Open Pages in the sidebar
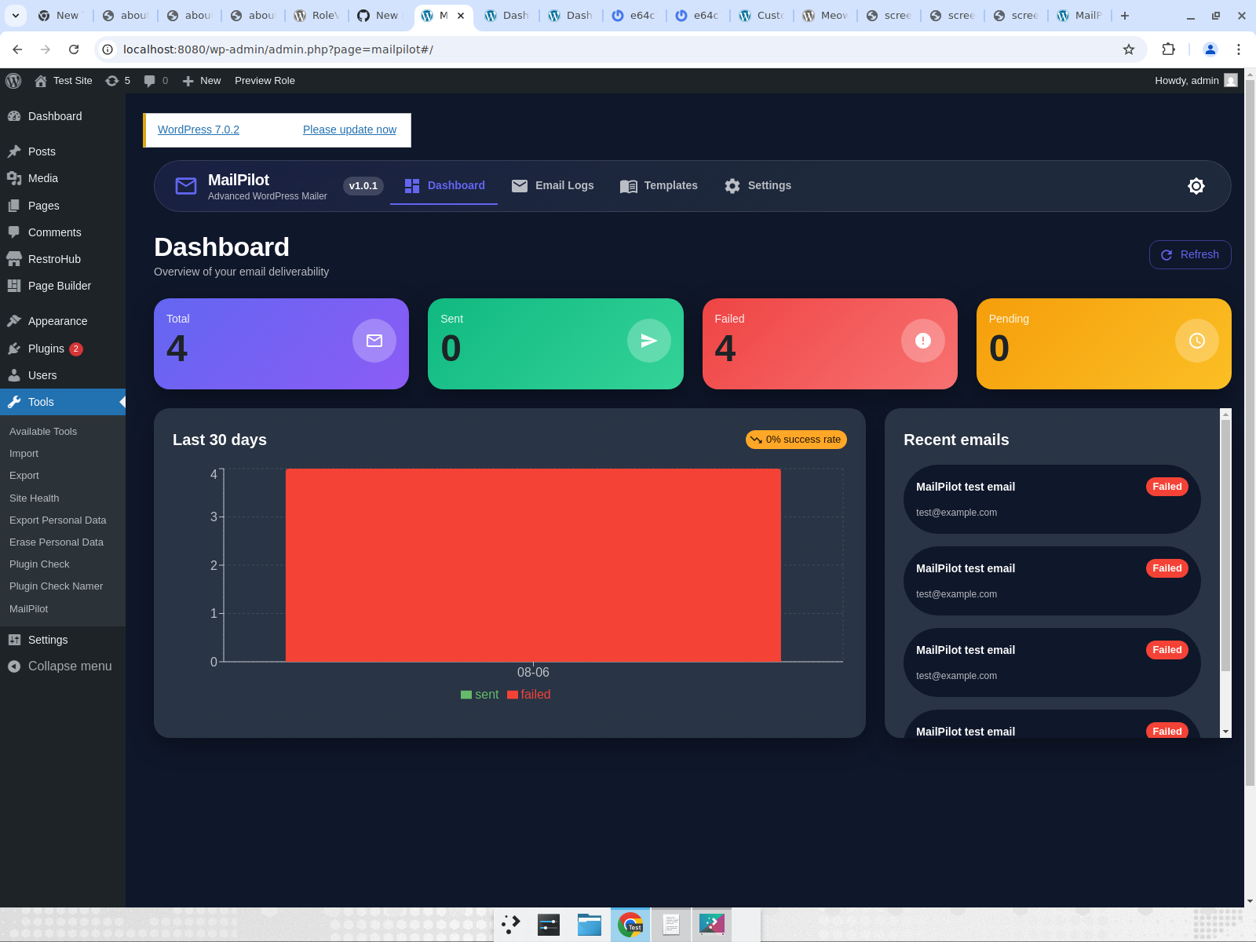1256x942 pixels. pyautogui.click(x=63, y=206)
